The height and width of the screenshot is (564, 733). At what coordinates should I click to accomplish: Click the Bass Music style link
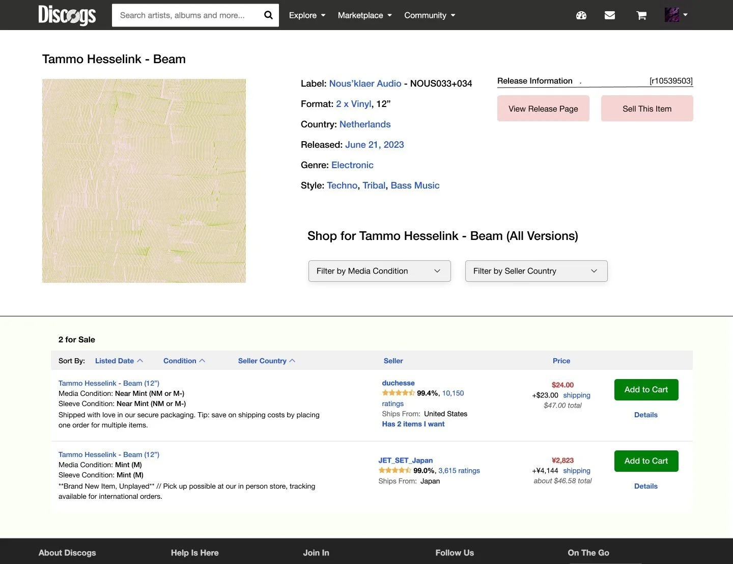[x=415, y=185]
